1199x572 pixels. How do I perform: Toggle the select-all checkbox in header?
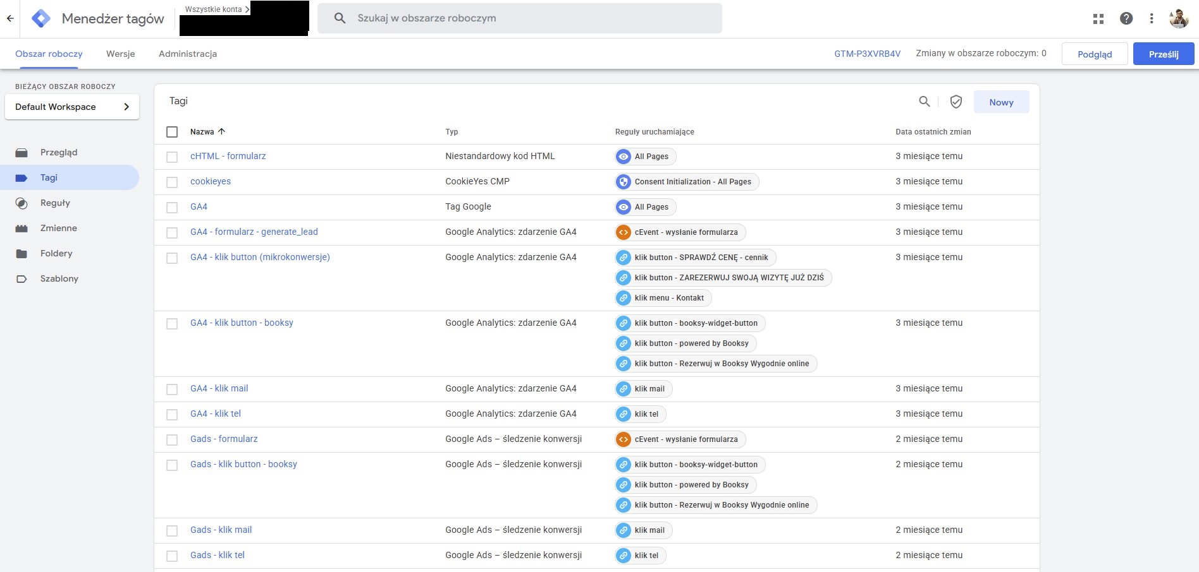172,132
